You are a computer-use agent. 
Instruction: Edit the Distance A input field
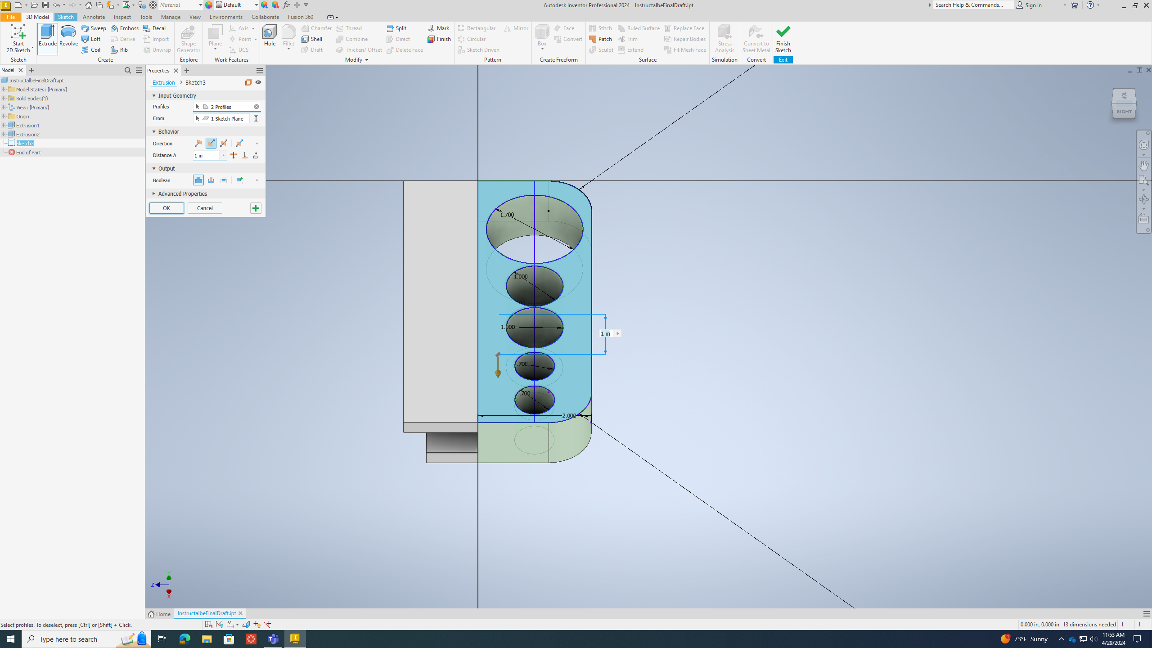tap(207, 155)
